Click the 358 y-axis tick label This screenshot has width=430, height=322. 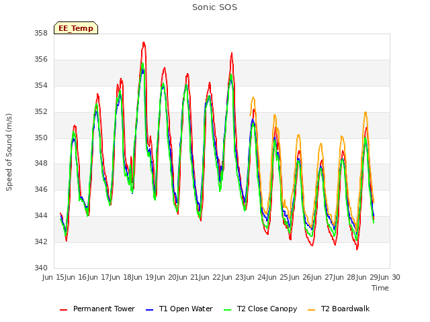[x=41, y=34]
